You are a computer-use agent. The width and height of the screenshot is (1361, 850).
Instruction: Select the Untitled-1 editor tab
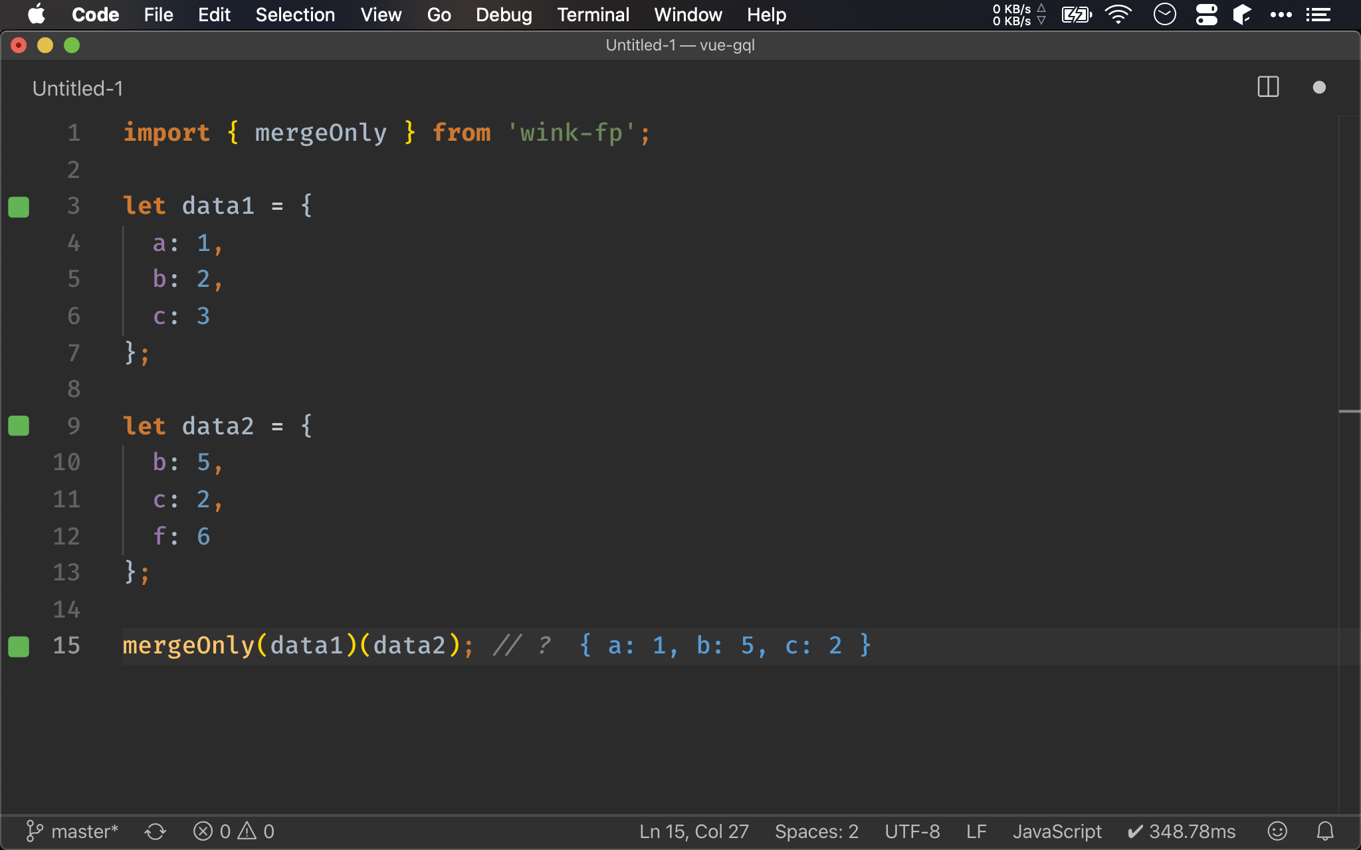(x=78, y=88)
